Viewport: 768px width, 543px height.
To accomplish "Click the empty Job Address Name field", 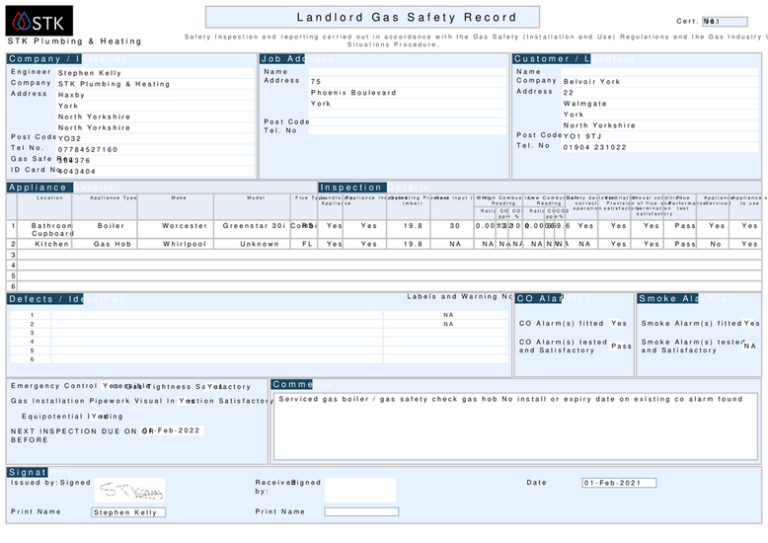I will click(406, 72).
